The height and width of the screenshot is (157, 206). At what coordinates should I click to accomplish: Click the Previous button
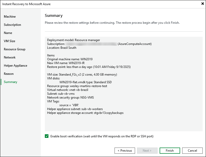[x=125, y=151]
